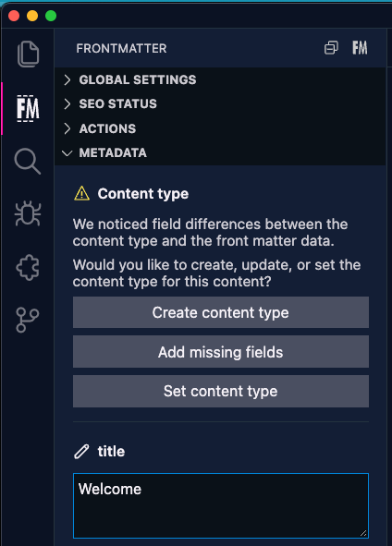Viewport: 392px width, 546px height.
Task: Click the resize grip of title textarea
Action: (363, 533)
